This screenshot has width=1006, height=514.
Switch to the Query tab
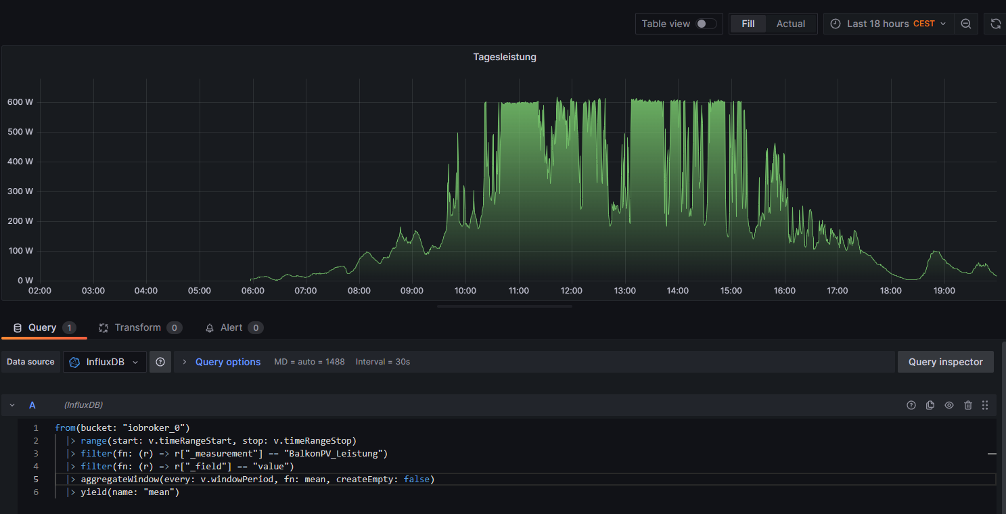point(45,327)
